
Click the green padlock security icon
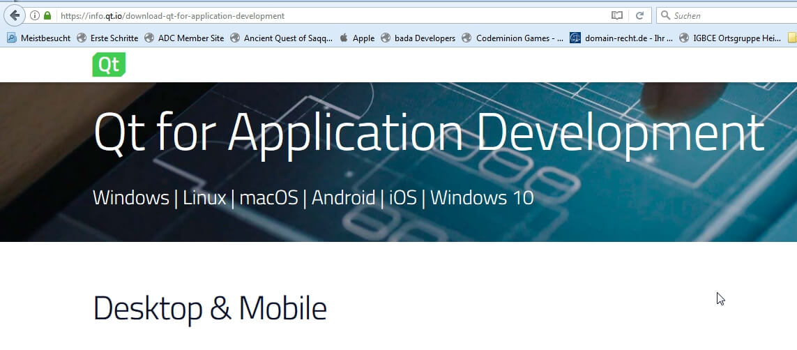click(x=47, y=16)
